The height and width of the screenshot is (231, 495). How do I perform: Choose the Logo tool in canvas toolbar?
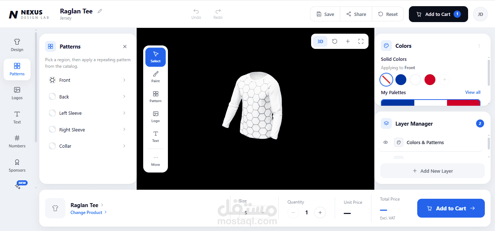[x=156, y=117]
